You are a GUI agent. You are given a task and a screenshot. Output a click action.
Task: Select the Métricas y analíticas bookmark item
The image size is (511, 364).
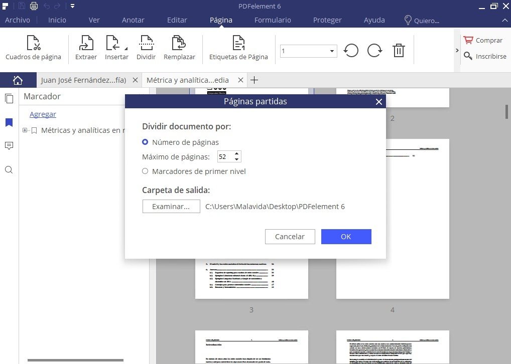pyautogui.click(x=83, y=130)
